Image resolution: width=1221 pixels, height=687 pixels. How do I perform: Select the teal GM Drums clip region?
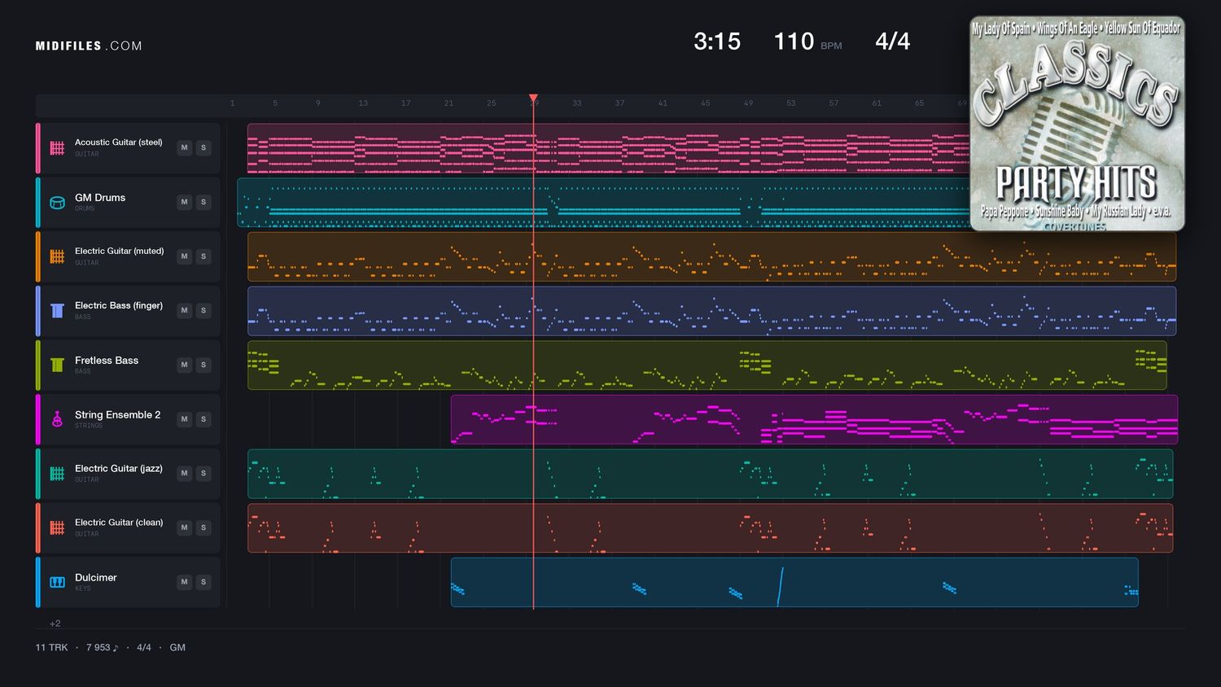pos(603,203)
